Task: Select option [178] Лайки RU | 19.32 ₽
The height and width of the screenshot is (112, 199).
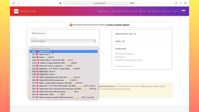Action: (x=63, y=74)
